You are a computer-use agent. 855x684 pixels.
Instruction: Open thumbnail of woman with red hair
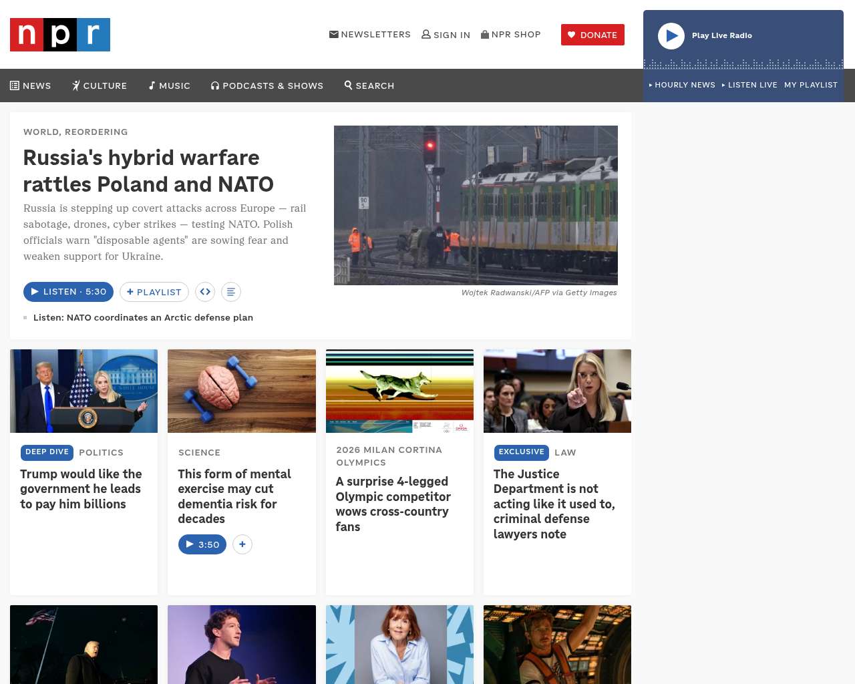pyautogui.click(x=399, y=645)
